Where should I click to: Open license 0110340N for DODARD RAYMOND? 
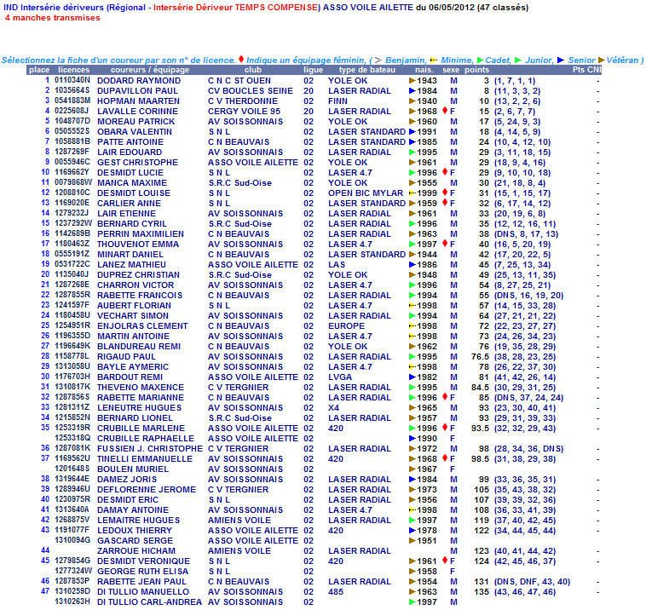72,80
